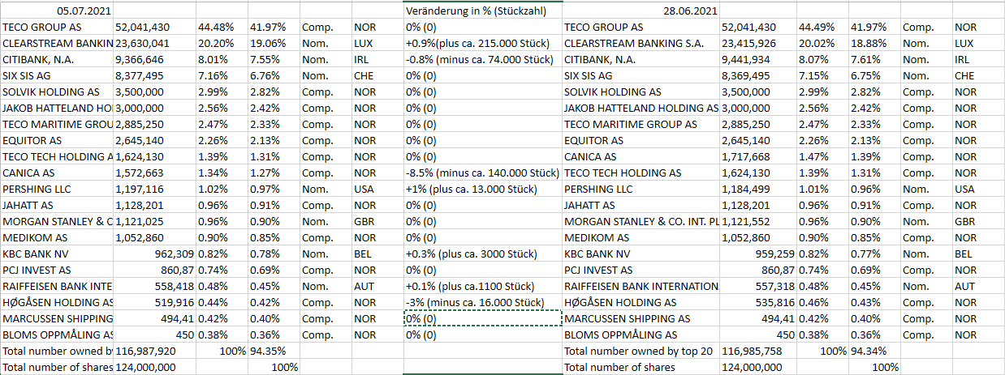Viewport: 1005px width, 375px height.
Task: Select percentage 44.48% in left table
Action: [x=221, y=27]
